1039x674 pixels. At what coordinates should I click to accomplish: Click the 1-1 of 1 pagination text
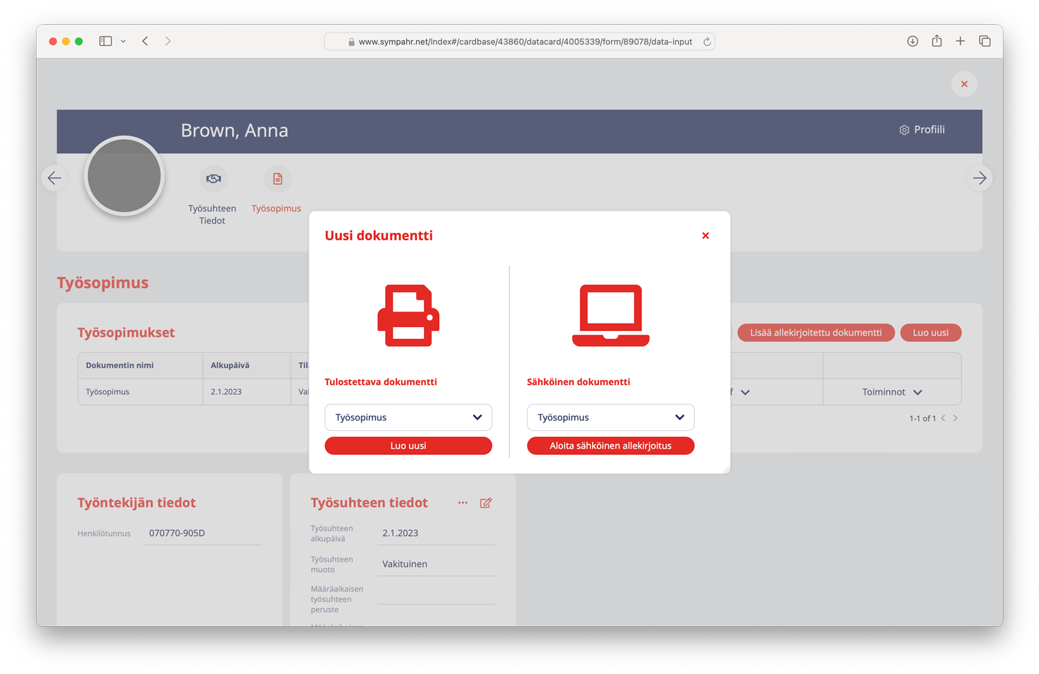click(x=923, y=418)
